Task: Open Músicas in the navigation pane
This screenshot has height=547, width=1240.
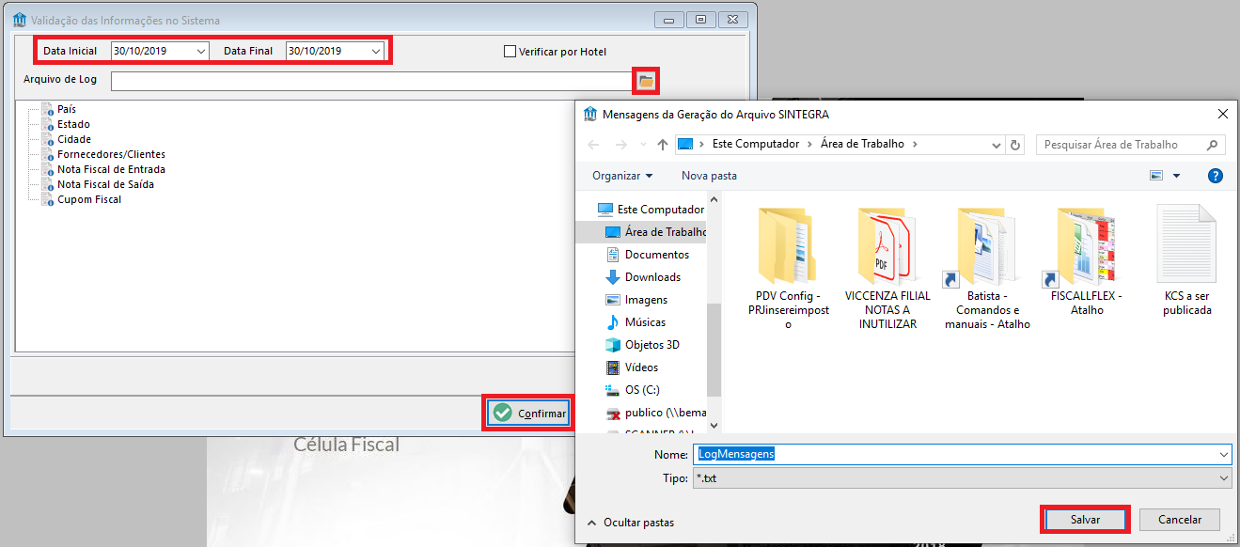Action: click(645, 322)
